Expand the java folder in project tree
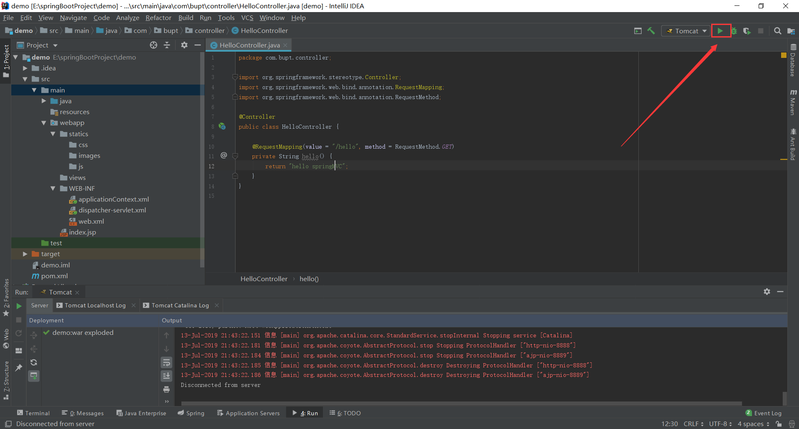Viewport: 799px width, 429px height. [x=44, y=101]
